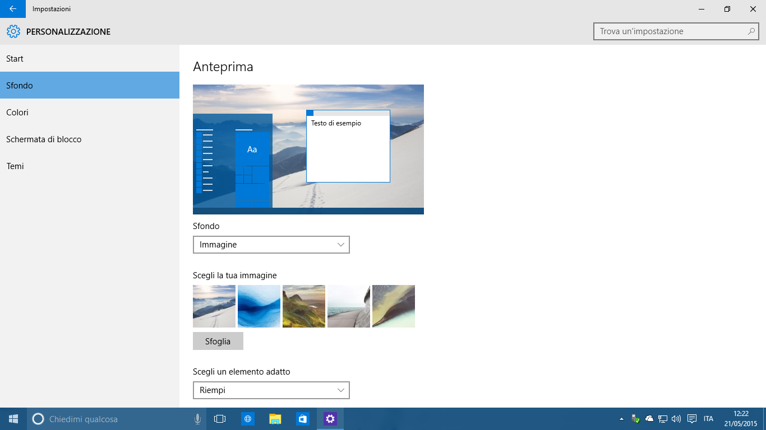This screenshot has height=430, width=766.
Task: Open Task View on the taskbar
Action: point(220,419)
